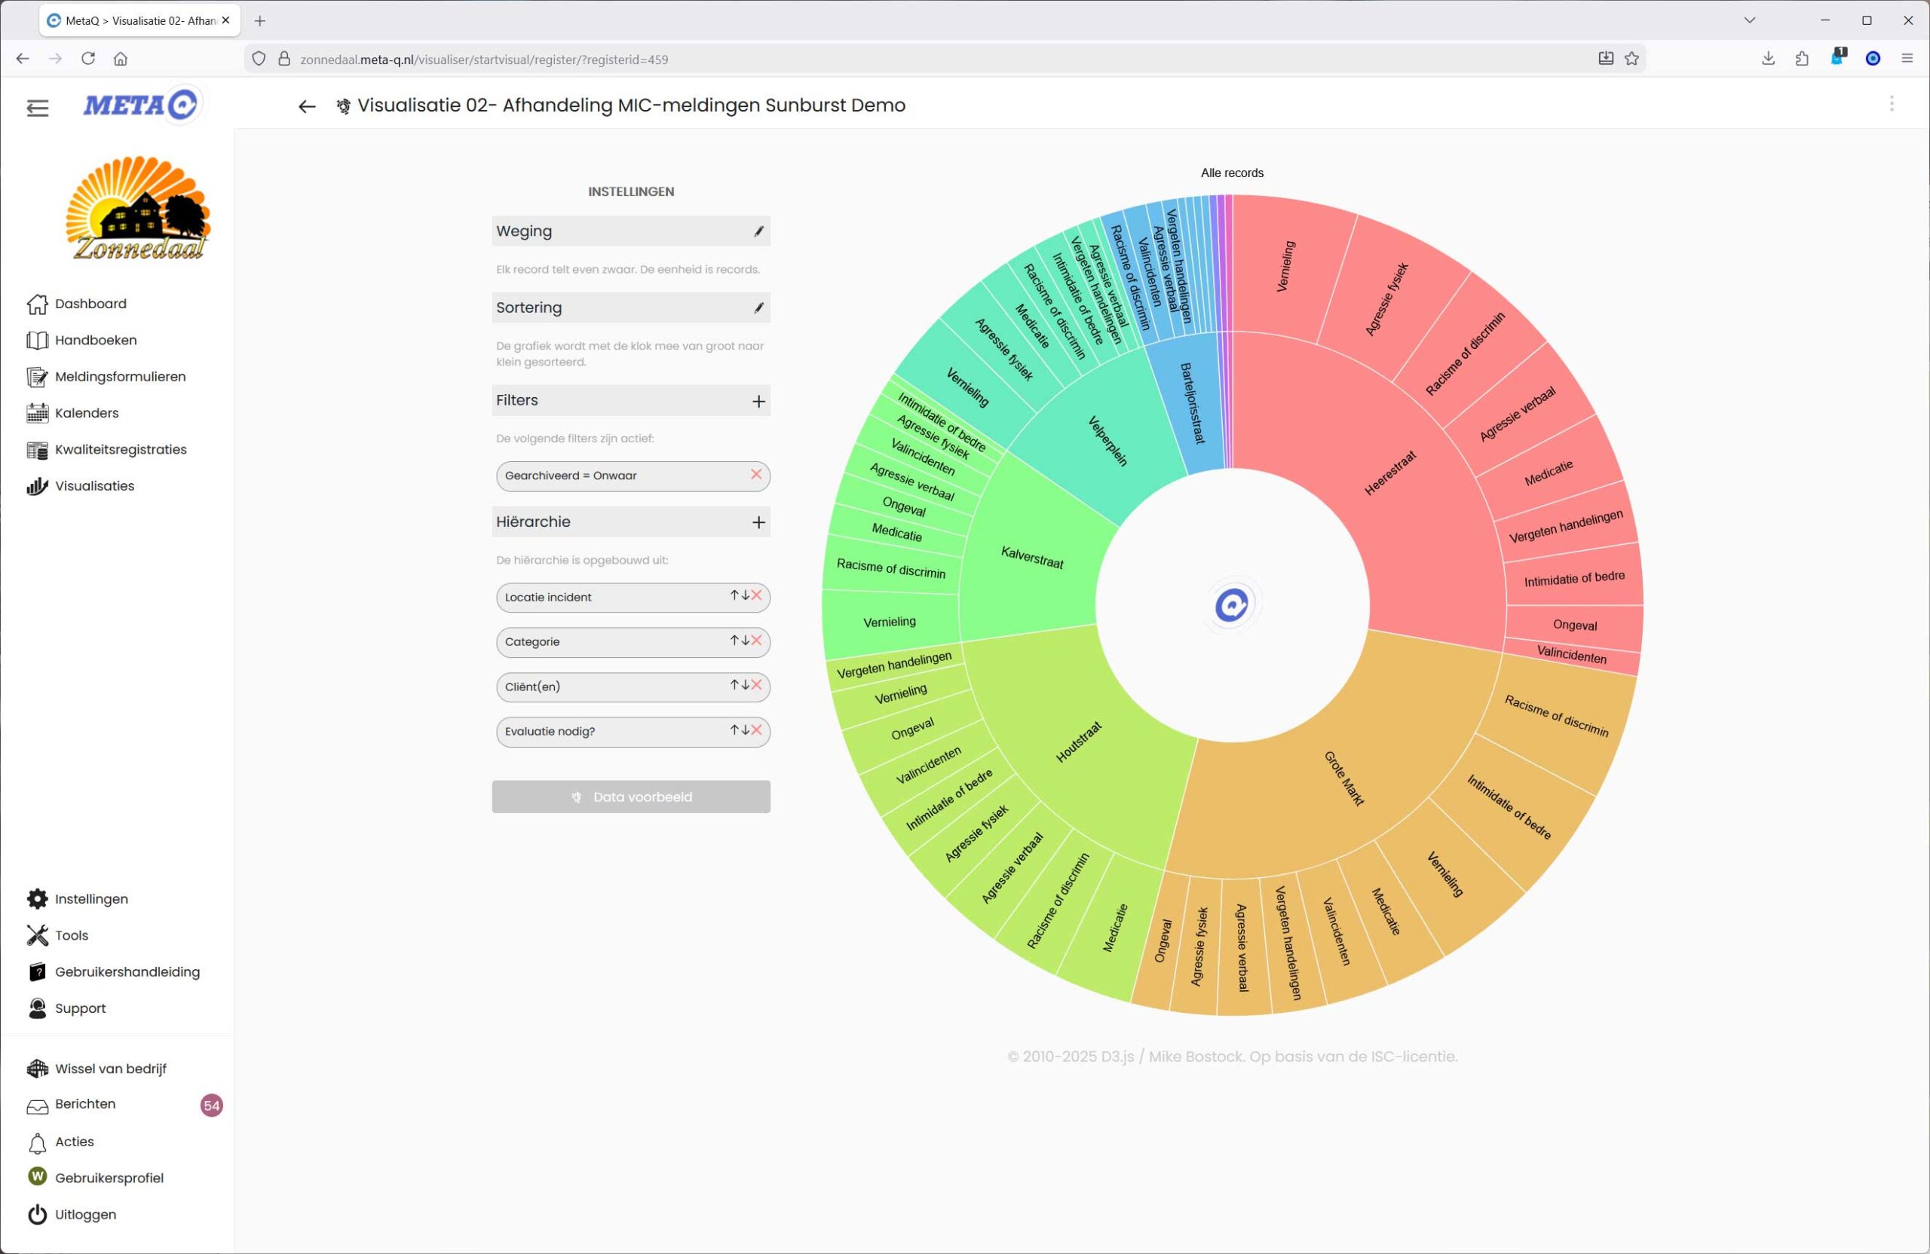The width and height of the screenshot is (1930, 1254).
Task: Remove Evaluatie nodig? from the hierarchy
Action: coord(757,730)
